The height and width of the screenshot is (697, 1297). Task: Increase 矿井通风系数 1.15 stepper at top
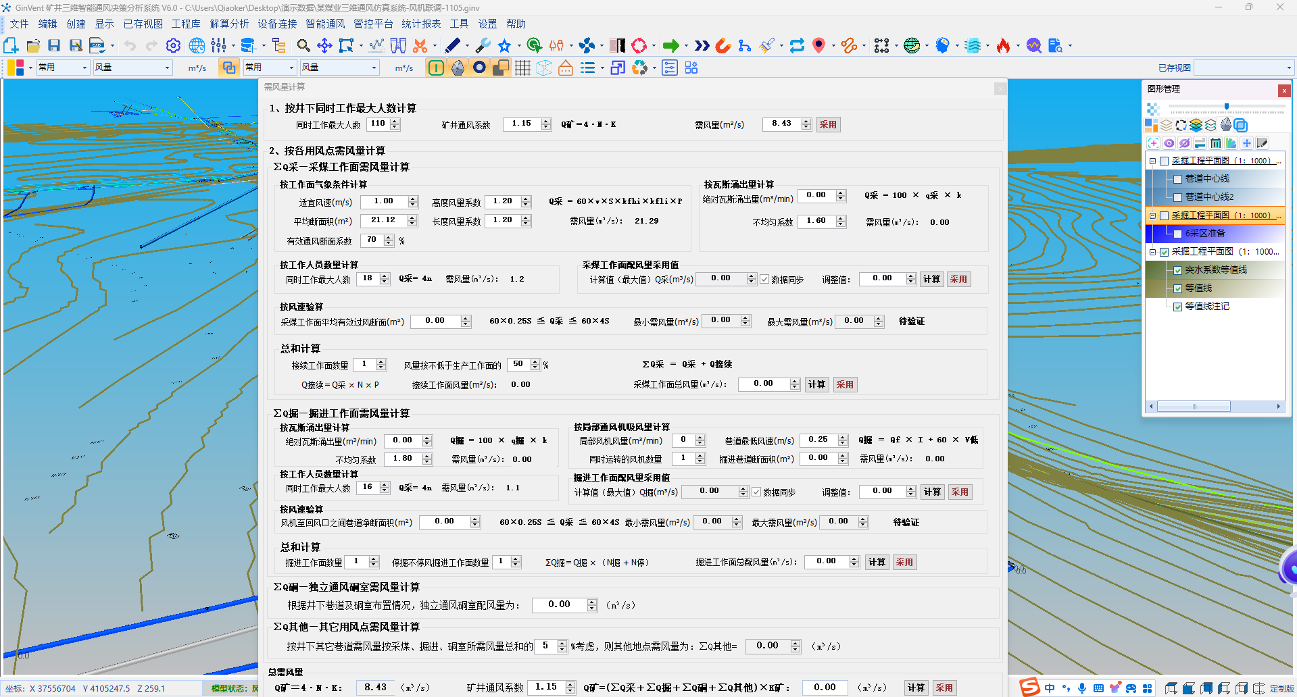point(546,121)
